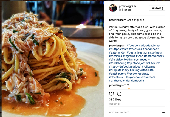This screenshot has height=117, width=170.
Task: Open the #sendnoodz hashtag
Action: tap(151, 49)
